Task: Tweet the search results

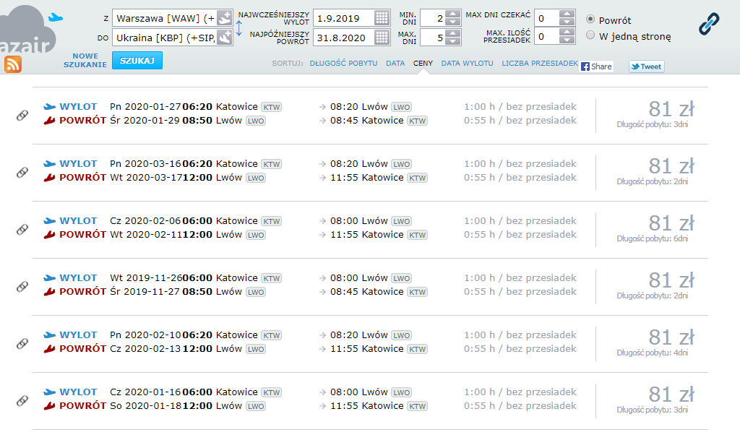Action: [647, 66]
